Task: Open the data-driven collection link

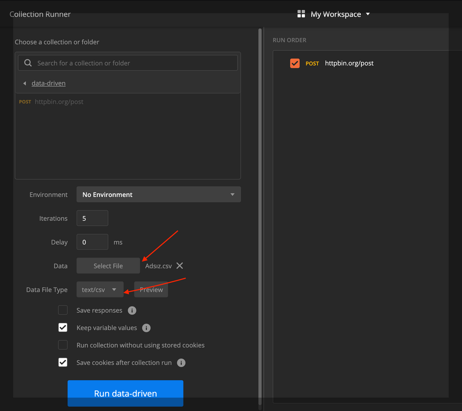Action: [49, 83]
